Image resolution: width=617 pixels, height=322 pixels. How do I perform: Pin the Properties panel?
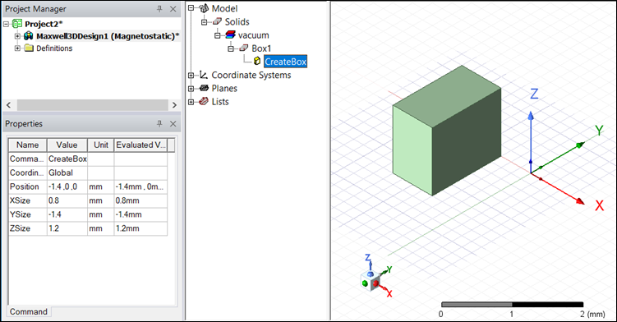[x=159, y=123]
